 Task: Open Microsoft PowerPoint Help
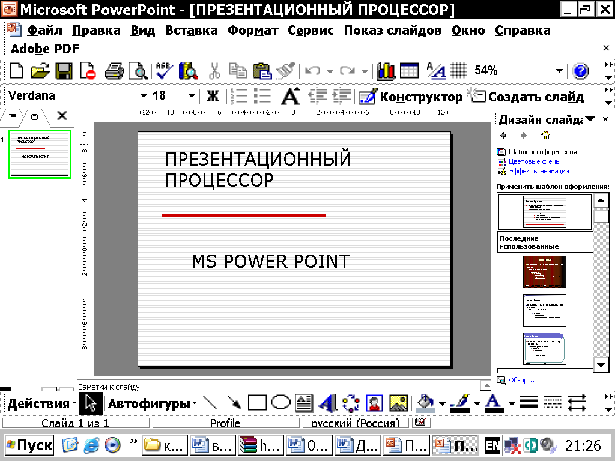(x=581, y=71)
